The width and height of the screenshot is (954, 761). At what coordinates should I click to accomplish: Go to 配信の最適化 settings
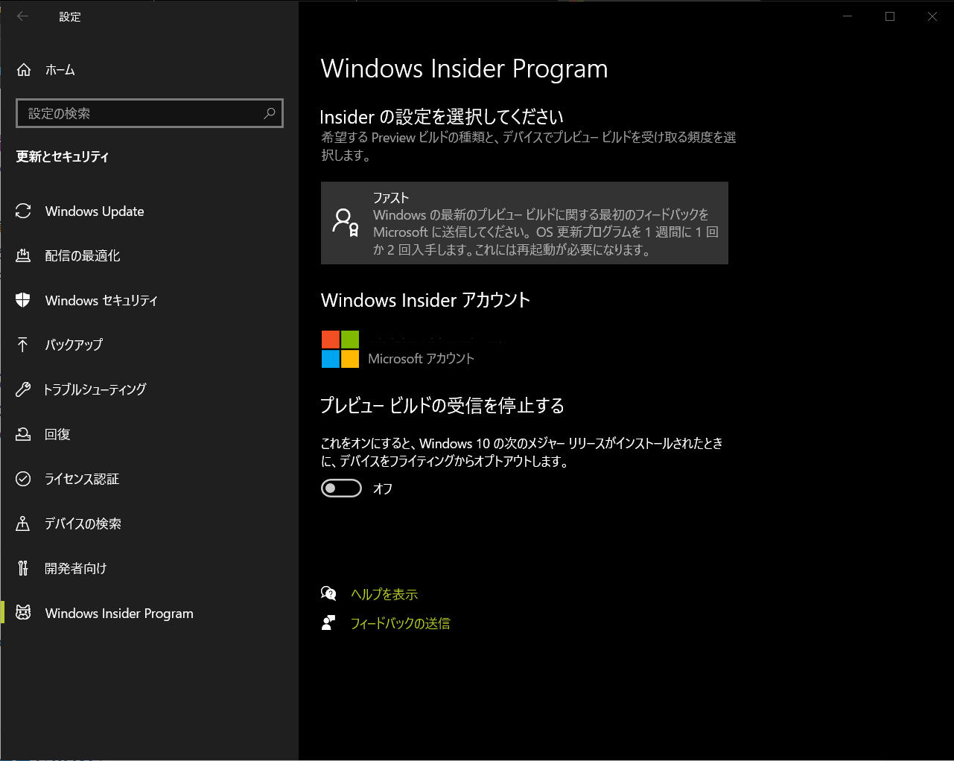click(149, 255)
